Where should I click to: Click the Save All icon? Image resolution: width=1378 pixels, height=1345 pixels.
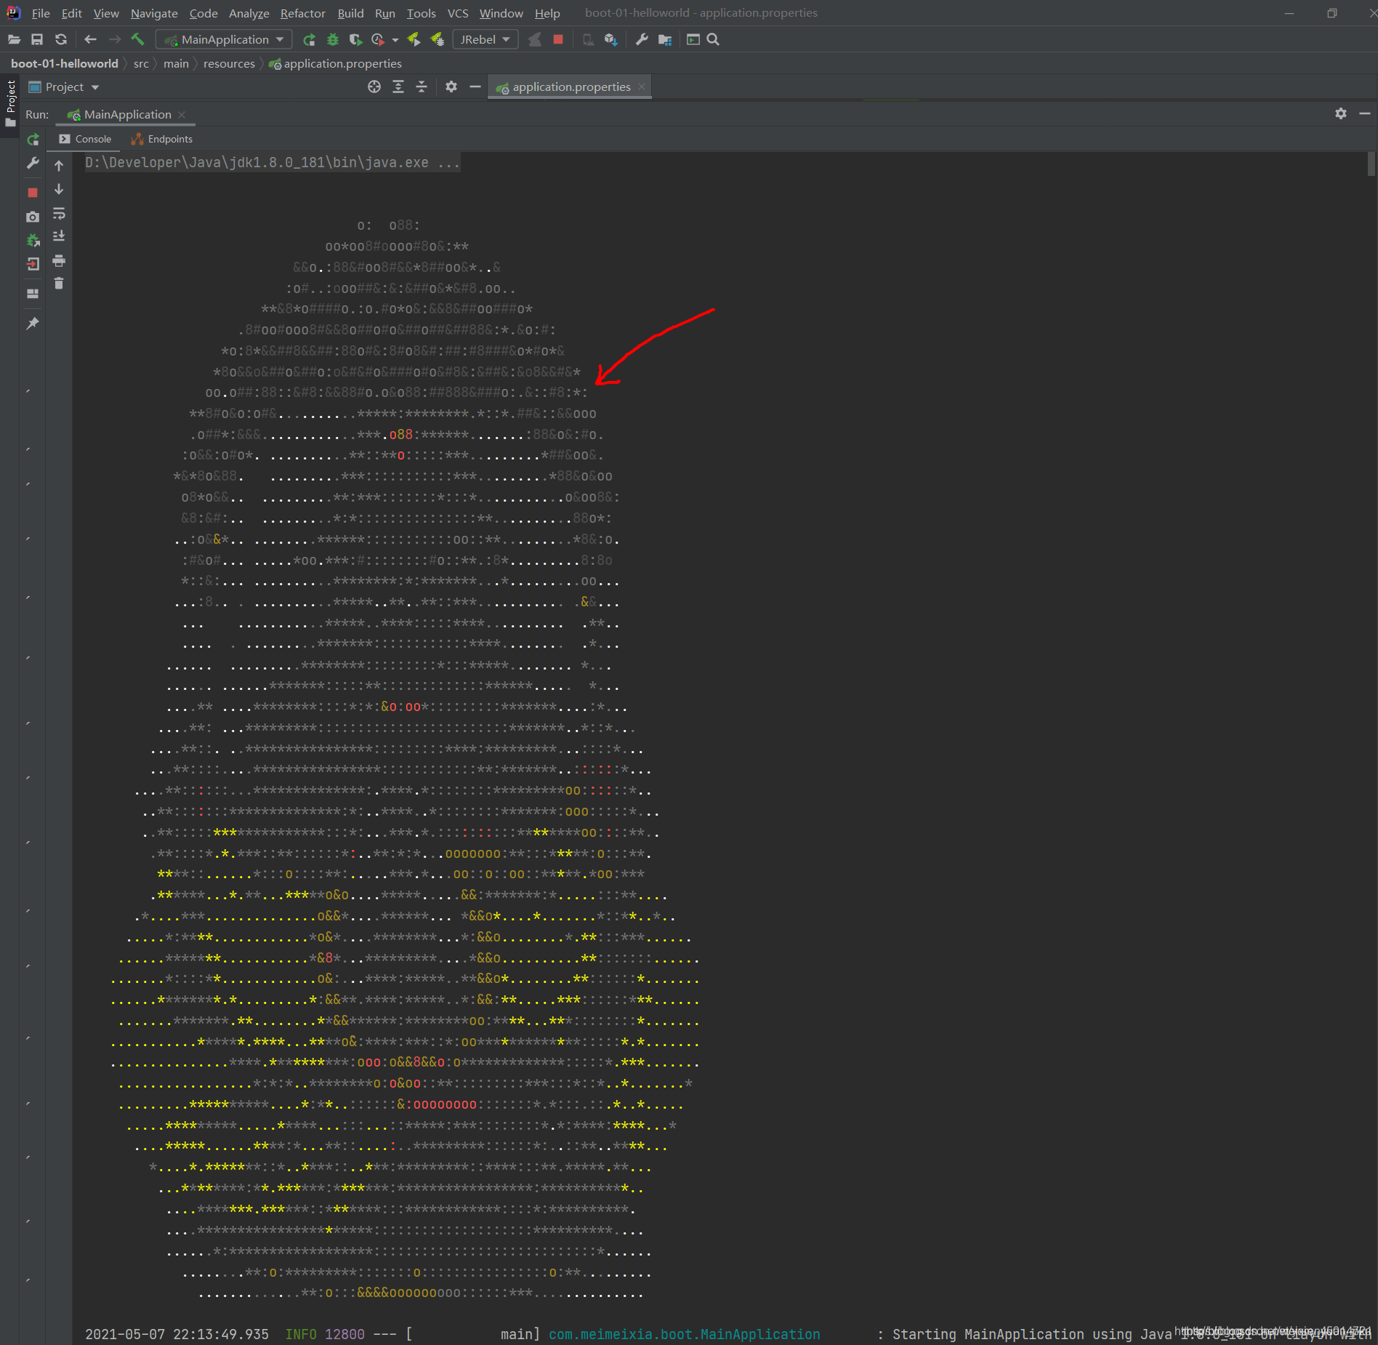pyautogui.click(x=37, y=39)
